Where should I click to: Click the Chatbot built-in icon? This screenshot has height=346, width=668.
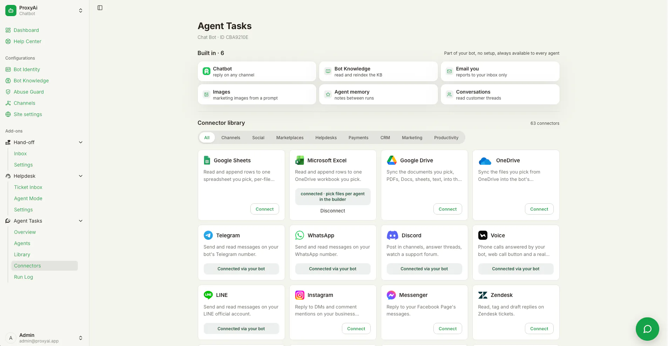[207, 72]
